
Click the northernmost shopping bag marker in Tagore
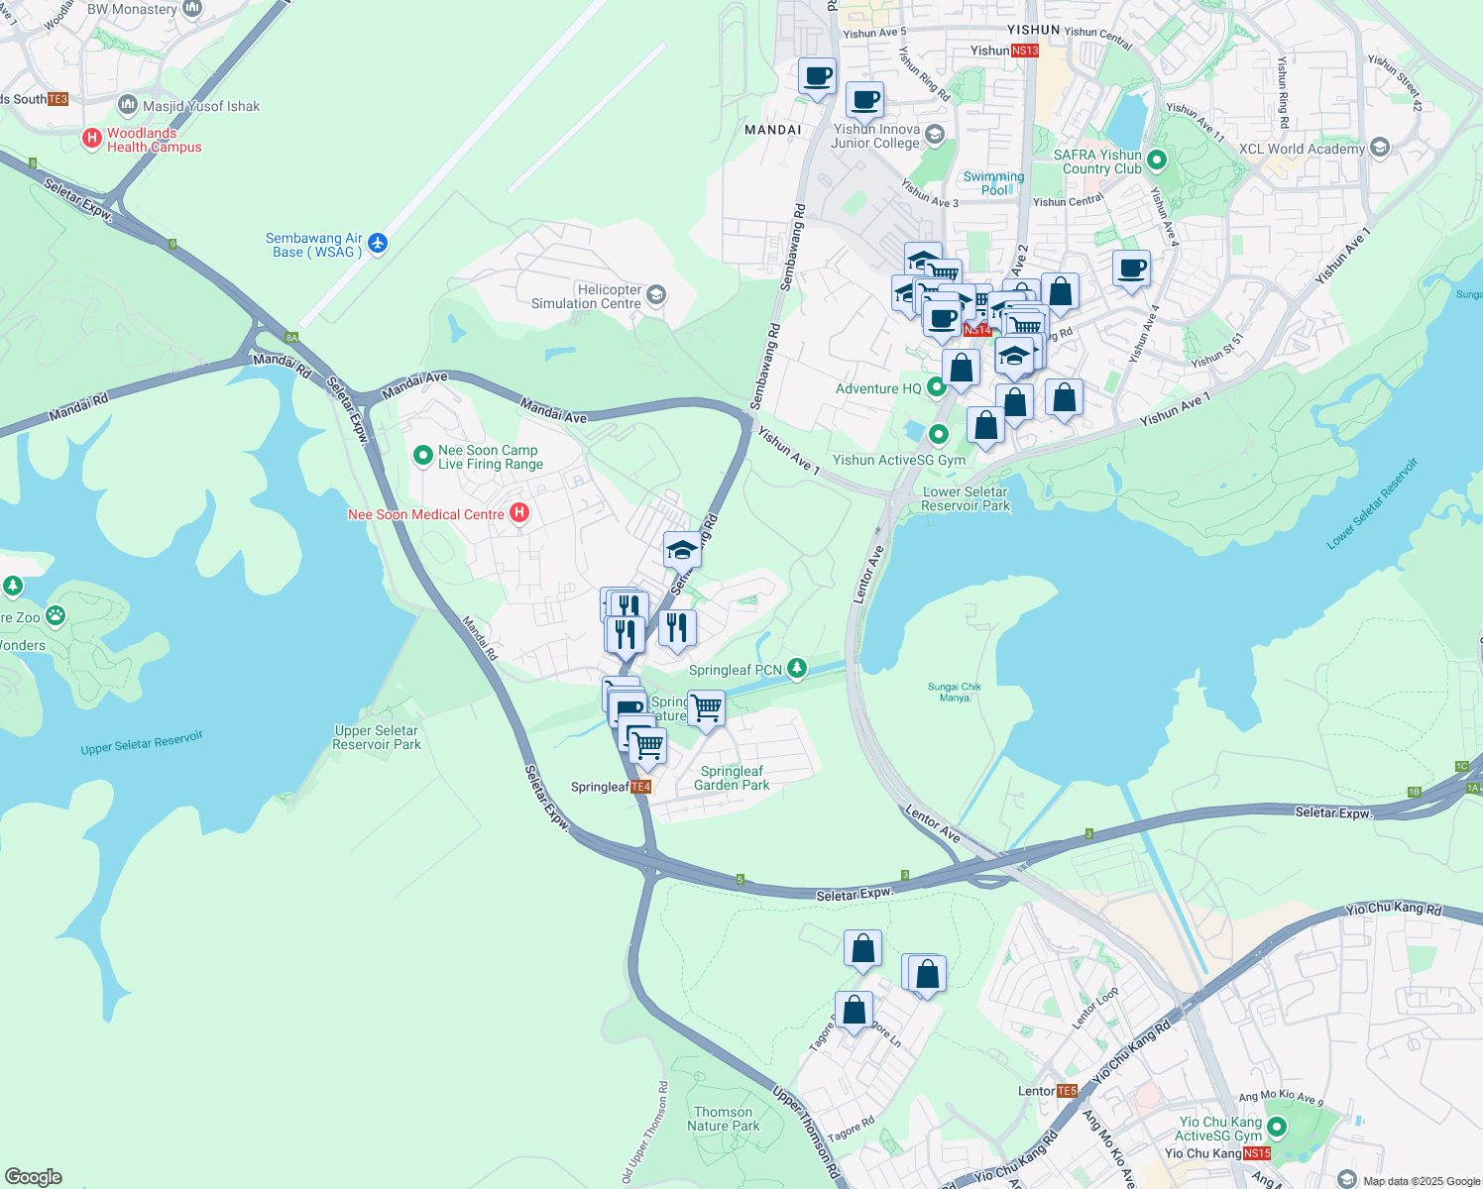[x=863, y=951]
